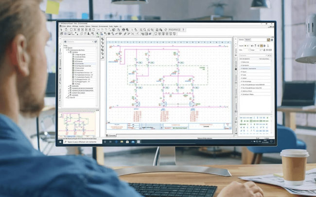
Task: Click the Windows Start button
Action: click(61, 142)
